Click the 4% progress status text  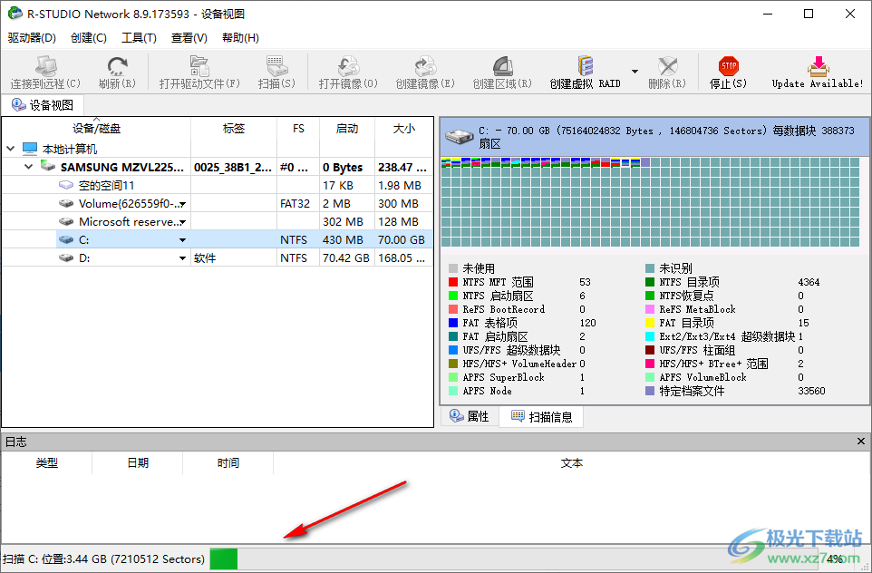click(x=834, y=559)
